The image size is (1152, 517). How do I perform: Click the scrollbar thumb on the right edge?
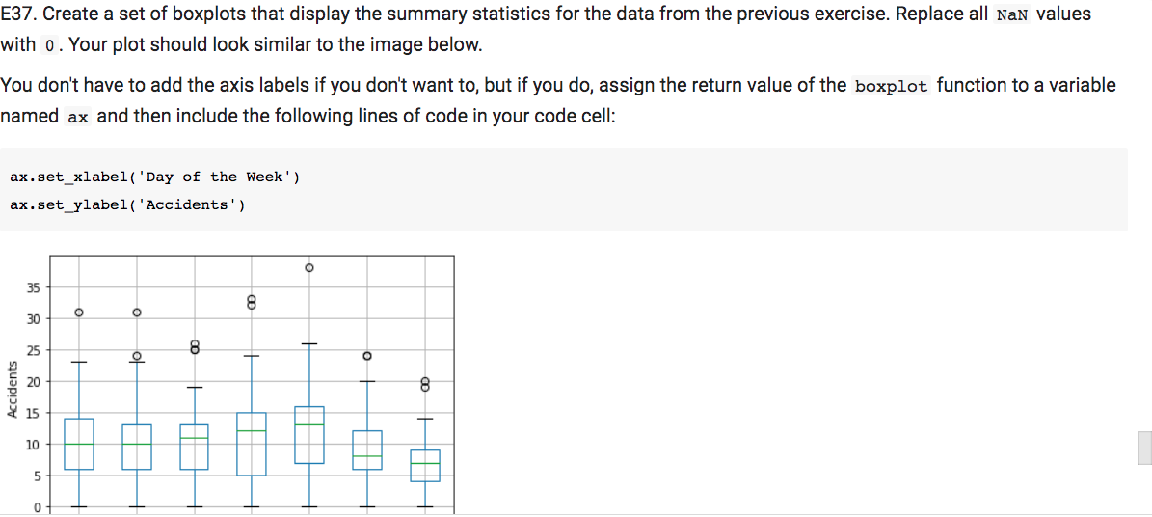pos(1144,448)
